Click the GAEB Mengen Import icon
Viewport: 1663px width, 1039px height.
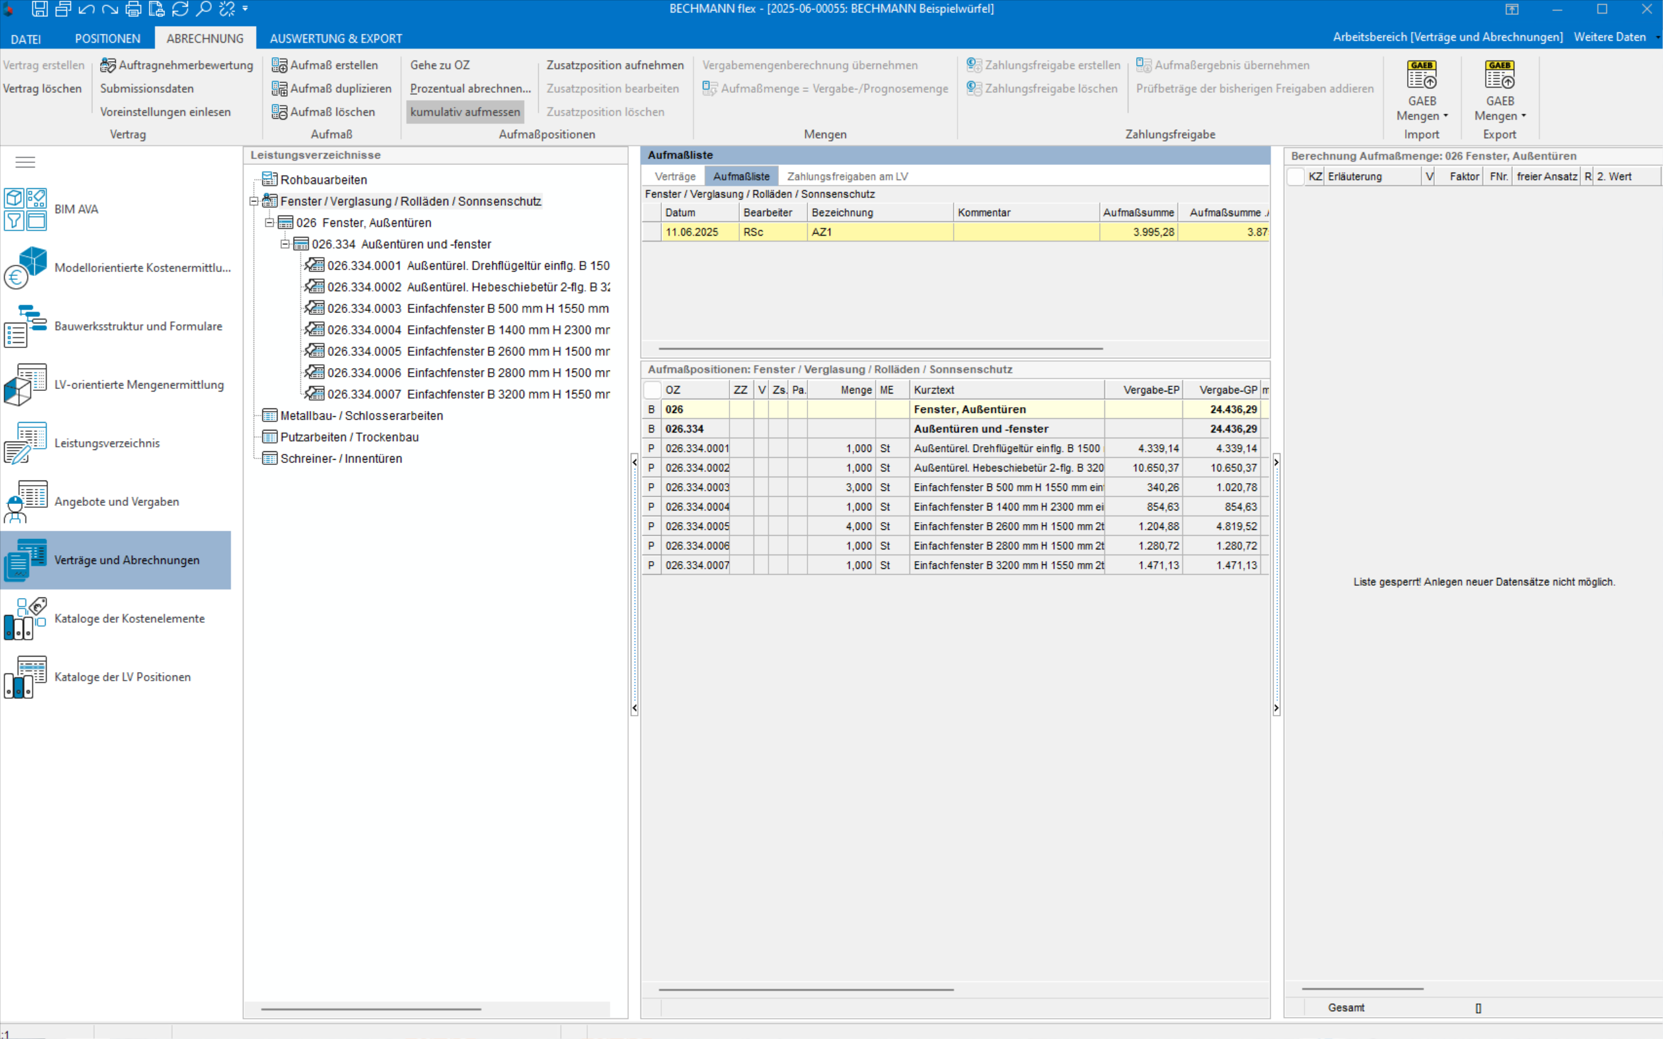pos(1421,74)
